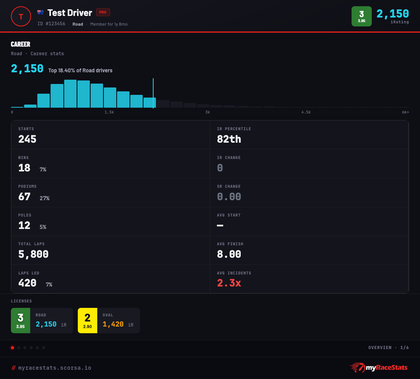The width and height of the screenshot is (420, 379).
Task: Click the 3k axis label
Action: (208, 112)
